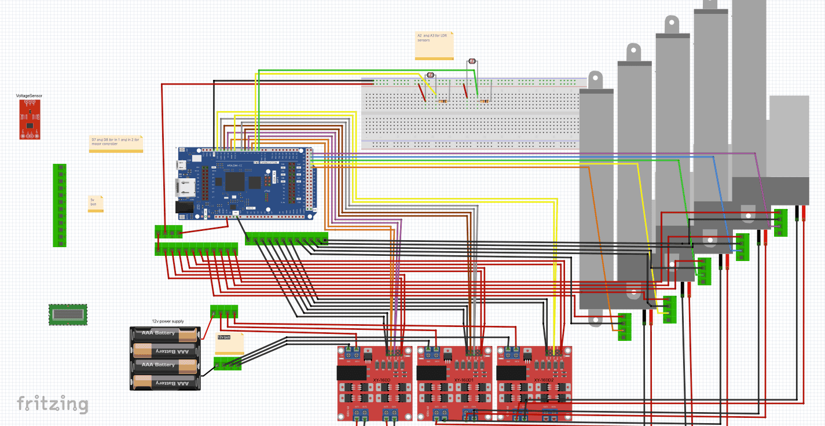Click the '5v bus' sticky note
The width and height of the screenshot is (825, 426).
pyautogui.click(x=96, y=203)
